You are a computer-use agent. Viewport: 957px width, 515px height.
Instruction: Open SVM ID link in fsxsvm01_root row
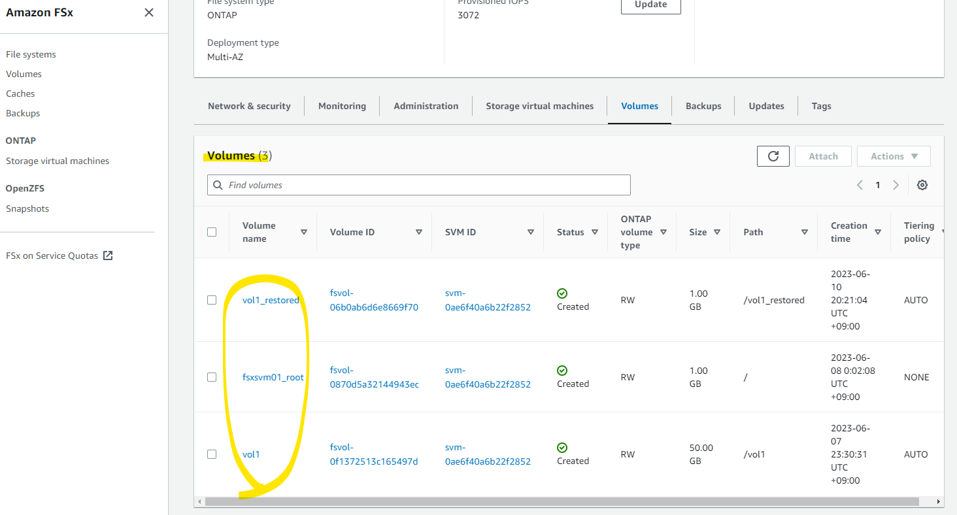(488, 377)
